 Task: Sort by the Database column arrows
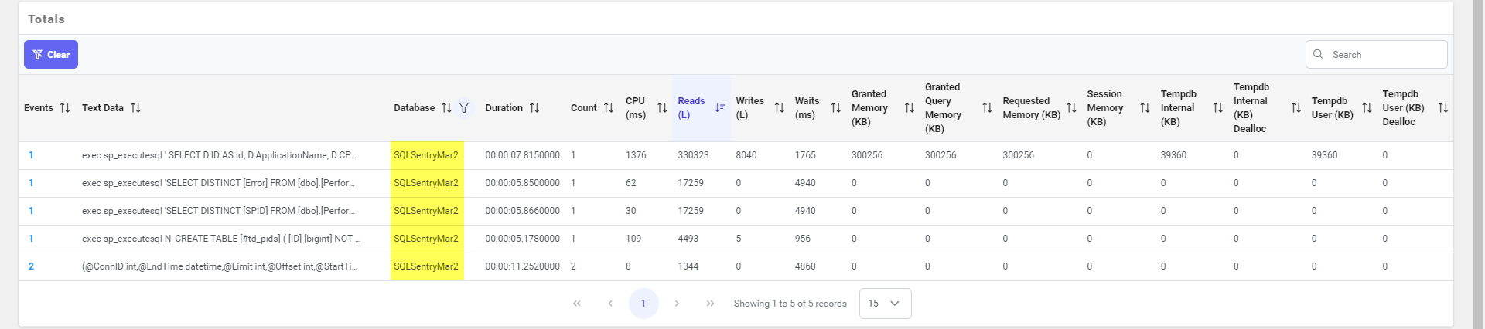(446, 108)
